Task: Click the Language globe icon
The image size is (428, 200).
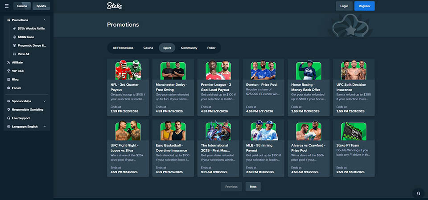Action: tap(9, 127)
